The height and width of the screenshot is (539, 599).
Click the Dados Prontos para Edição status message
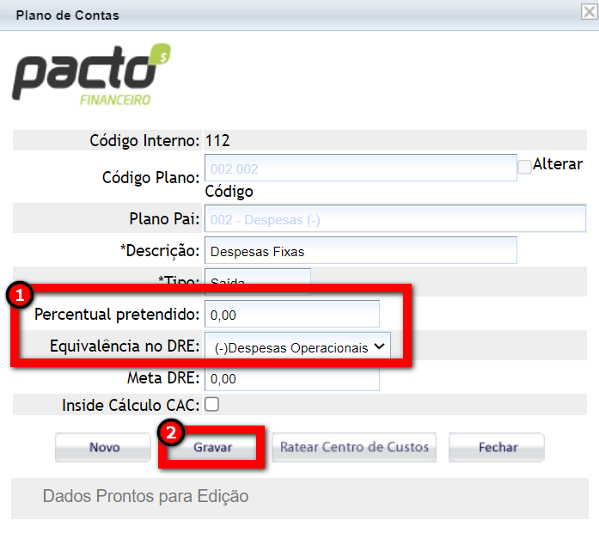pos(145,496)
